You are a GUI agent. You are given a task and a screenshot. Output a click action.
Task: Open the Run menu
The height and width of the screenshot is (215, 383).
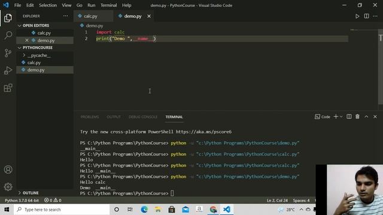pos(92,5)
